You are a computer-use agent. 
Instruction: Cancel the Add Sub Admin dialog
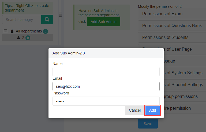click(135, 110)
